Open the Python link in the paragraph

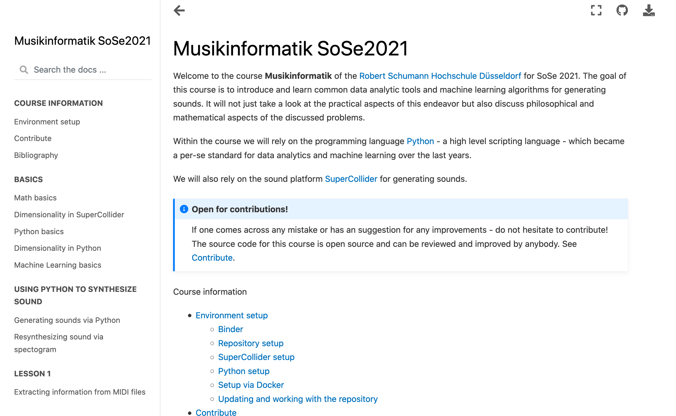pyautogui.click(x=420, y=141)
